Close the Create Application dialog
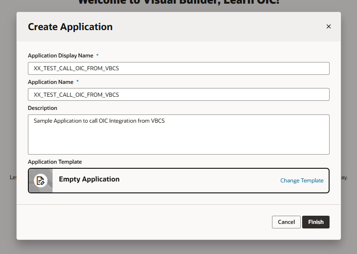357x254 pixels. tap(328, 26)
